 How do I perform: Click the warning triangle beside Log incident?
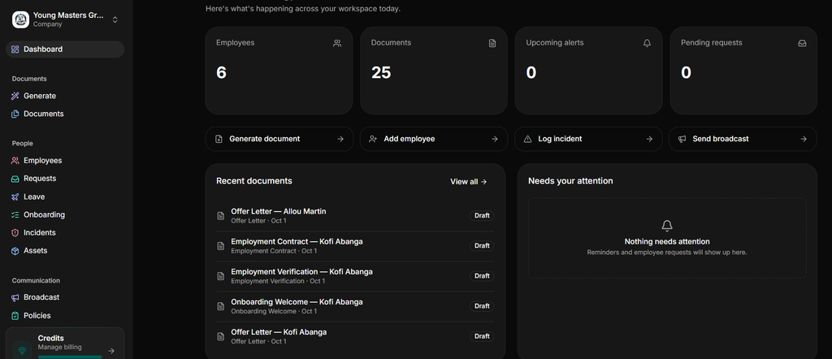(x=527, y=139)
